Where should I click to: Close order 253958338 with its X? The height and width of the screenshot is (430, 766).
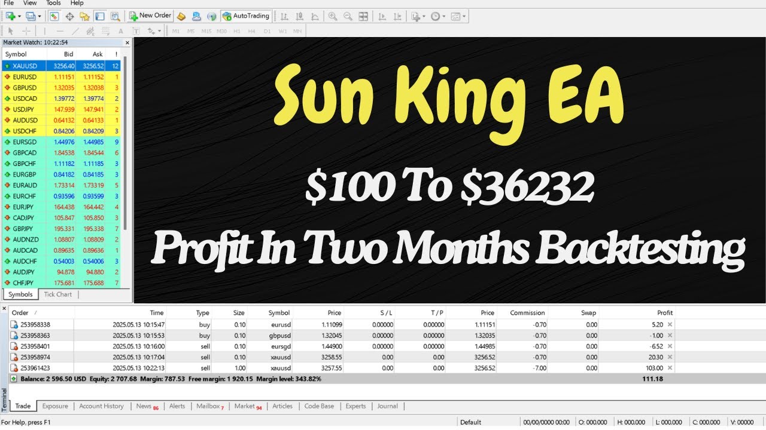pyautogui.click(x=670, y=324)
